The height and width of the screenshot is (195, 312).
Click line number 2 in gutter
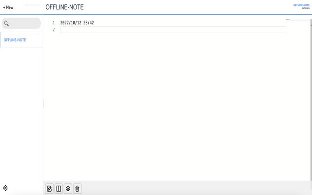pos(54,30)
